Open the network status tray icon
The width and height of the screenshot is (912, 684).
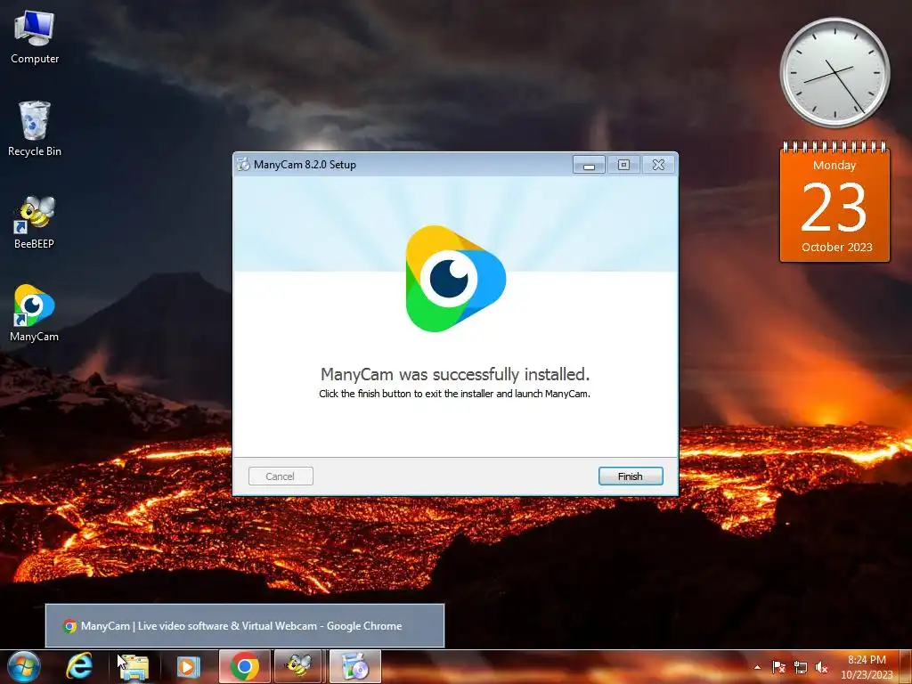pos(801,667)
